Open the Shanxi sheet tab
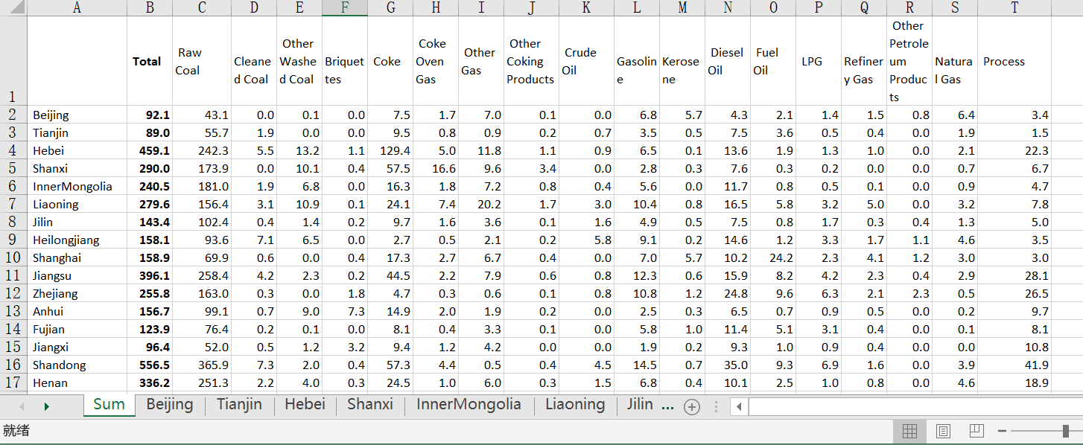 tap(369, 405)
